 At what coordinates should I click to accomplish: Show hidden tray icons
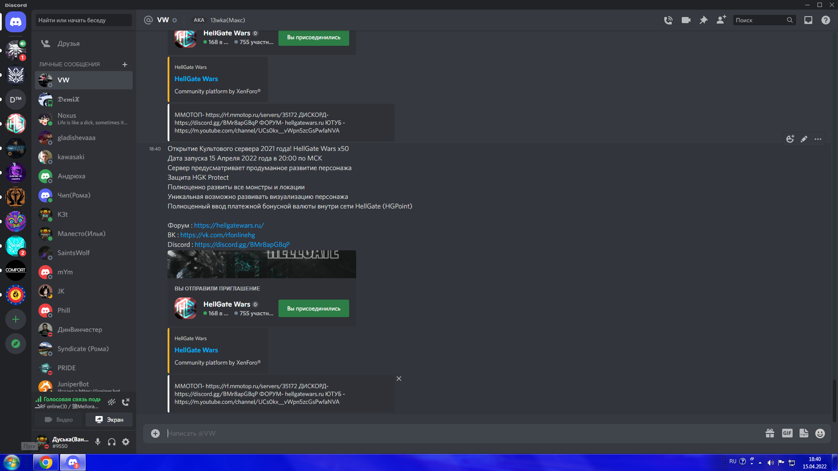[x=760, y=462]
